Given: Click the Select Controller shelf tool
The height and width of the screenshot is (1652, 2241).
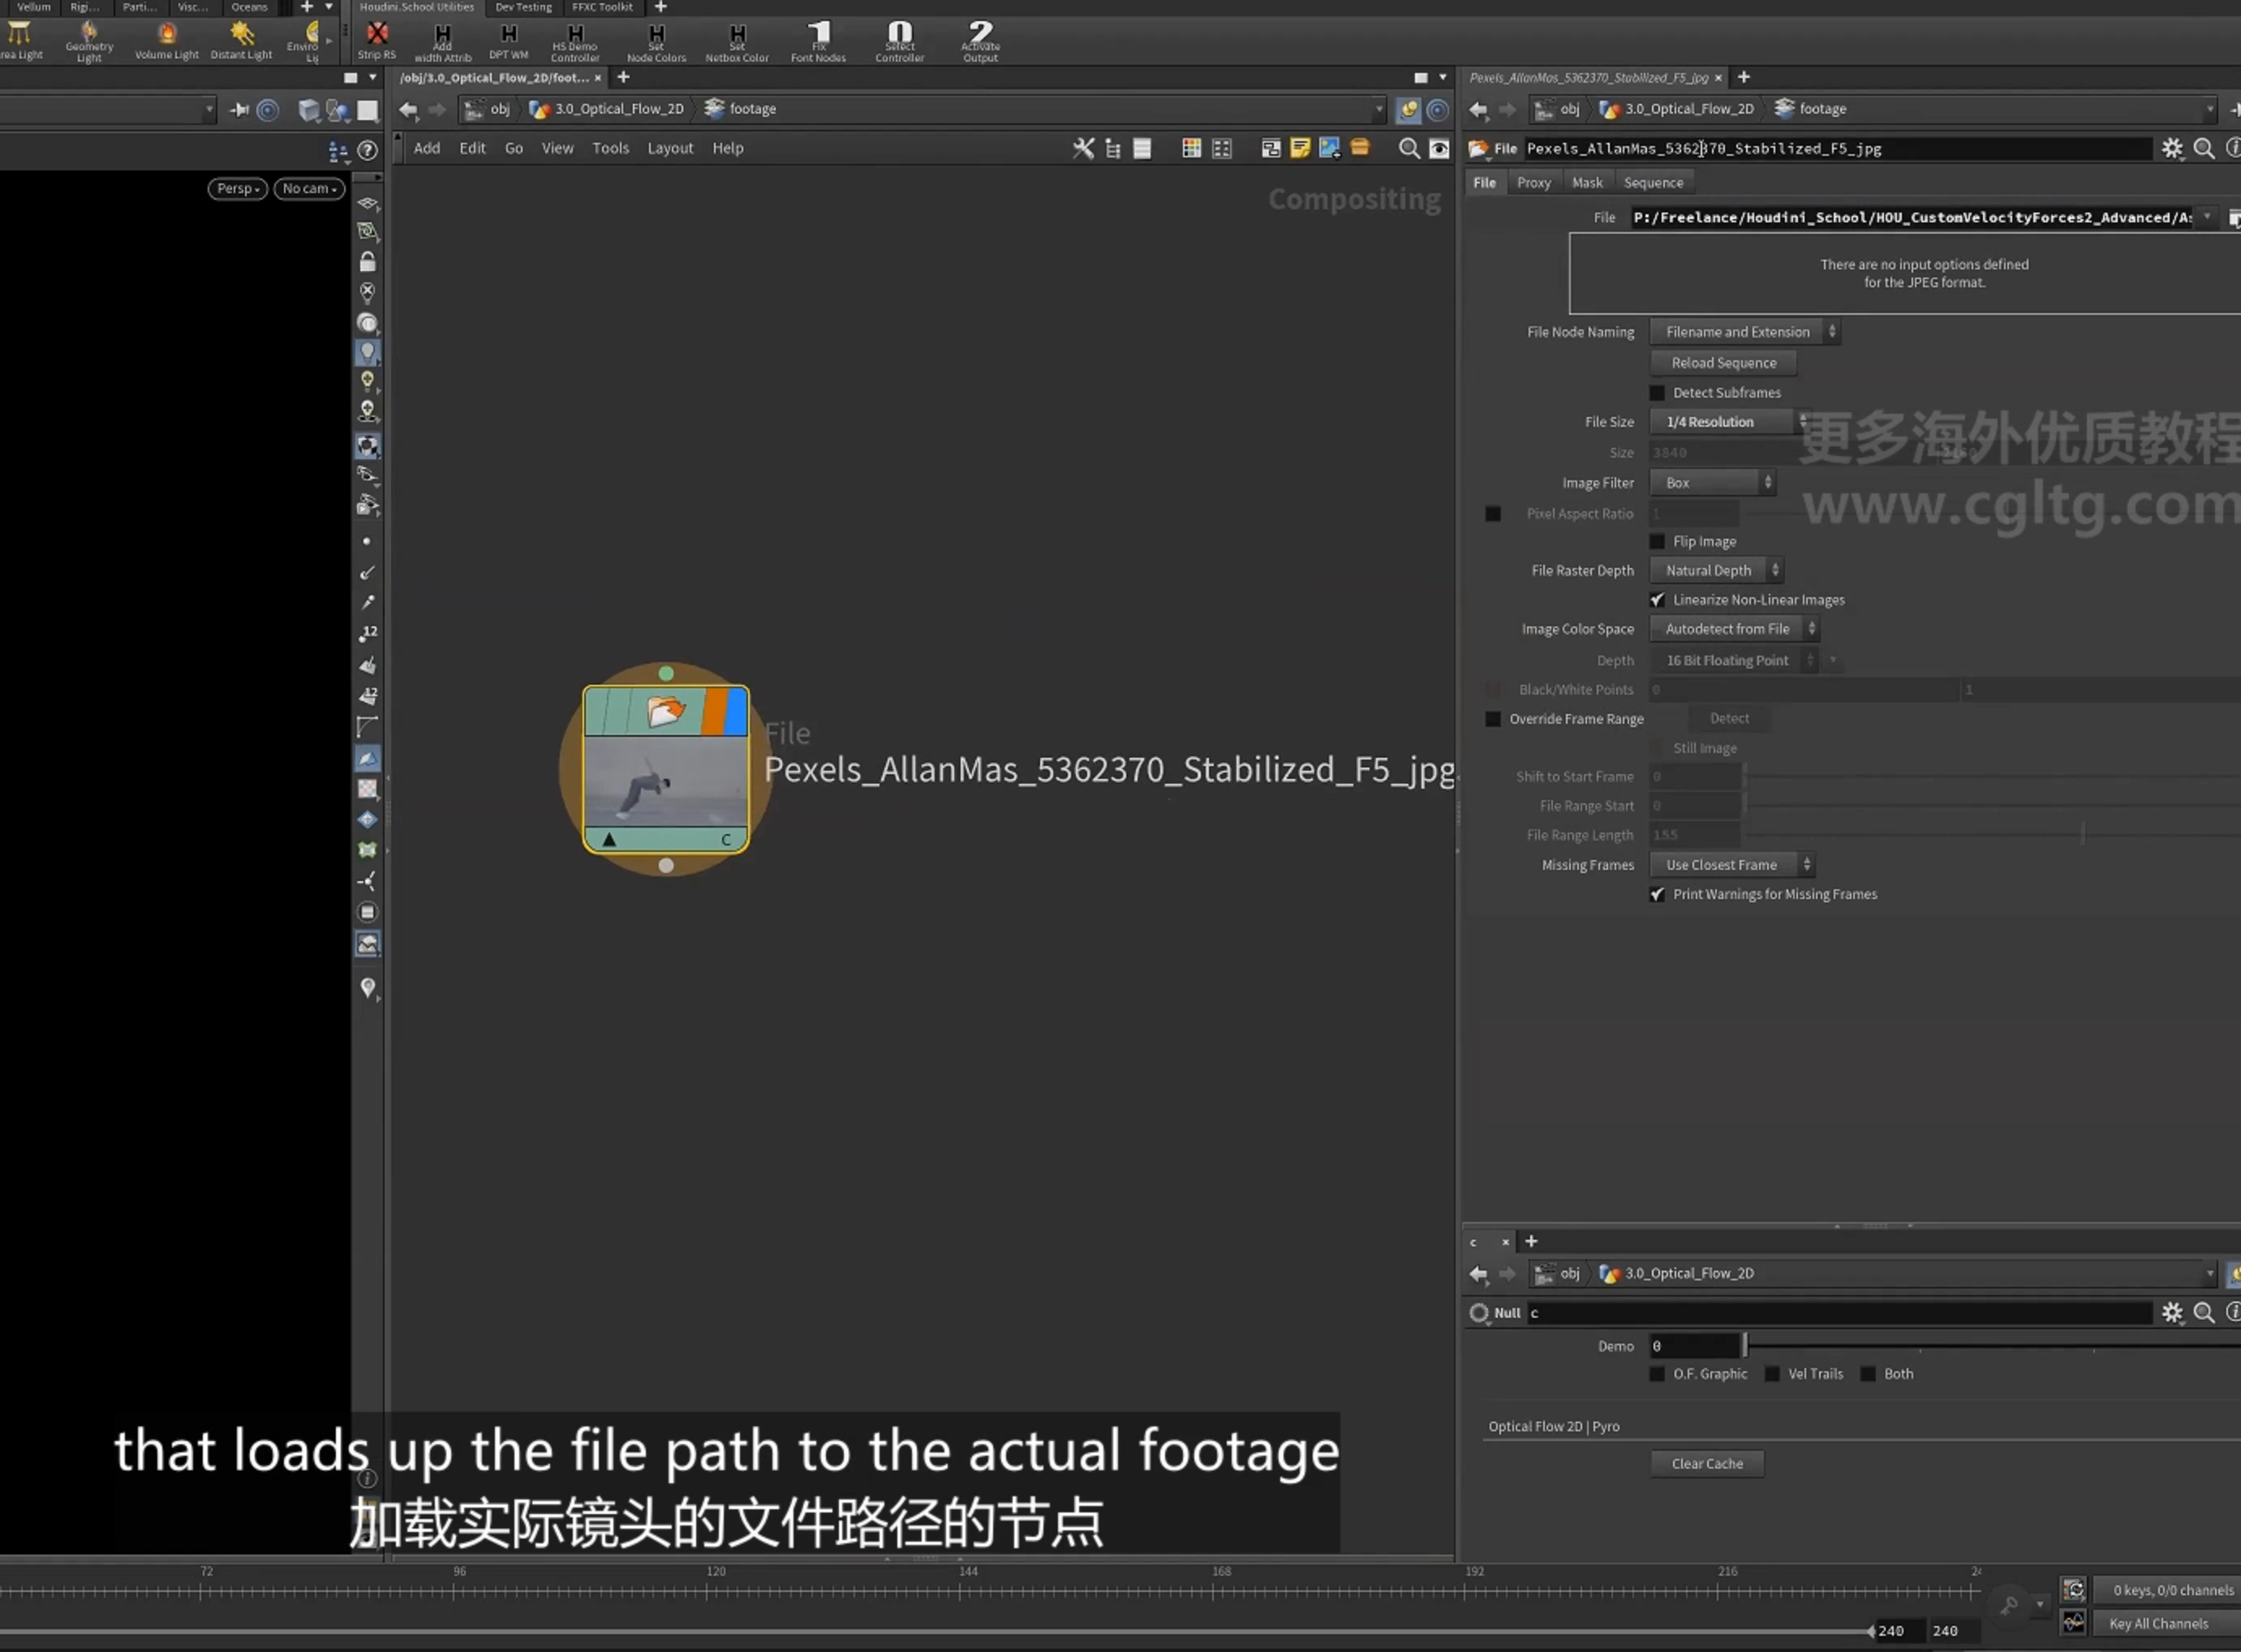Looking at the screenshot, I should [899, 41].
